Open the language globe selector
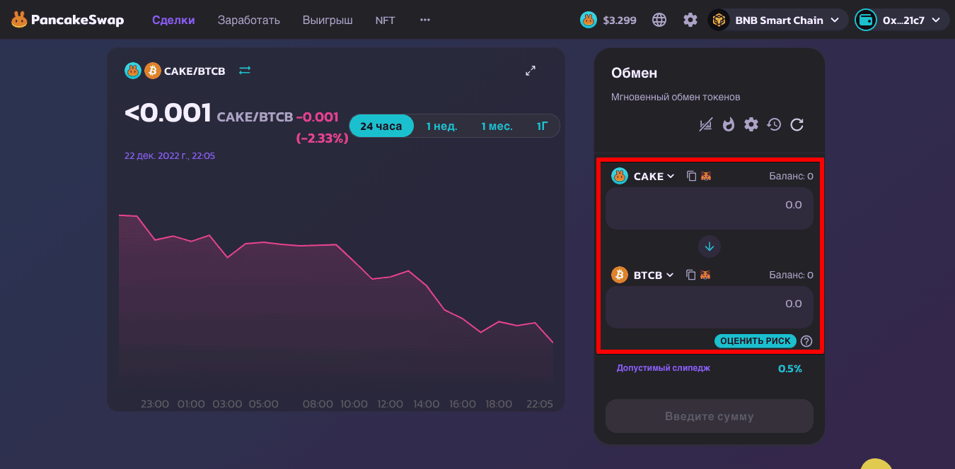Image resolution: width=955 pixels, height=469 pixels. pyautogui.click(x=659, y=20)
